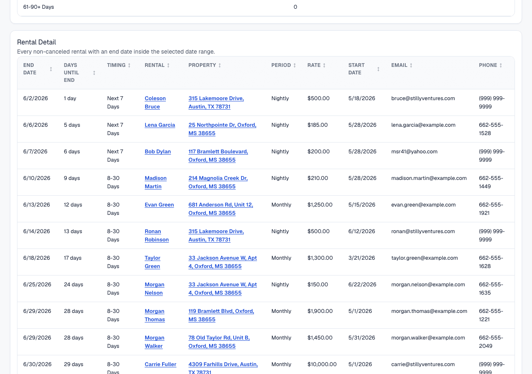Open Taylor Green rental link
The height and width of the screenshot is (374, 532).
(153, 262)
